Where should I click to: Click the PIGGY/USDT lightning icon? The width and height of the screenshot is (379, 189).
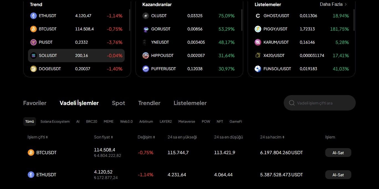[x=258, y=29]
